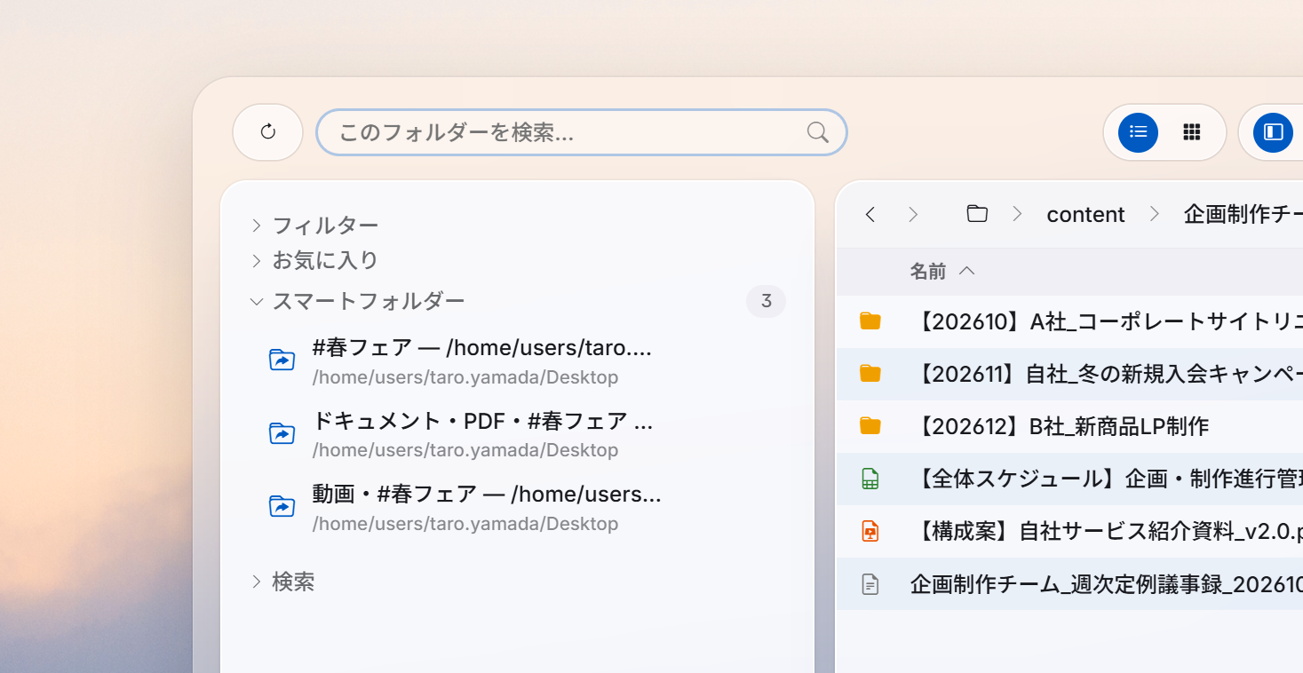Sort by the 名前 column header
The image size is (1303, 673).
(x=927, y=271)
